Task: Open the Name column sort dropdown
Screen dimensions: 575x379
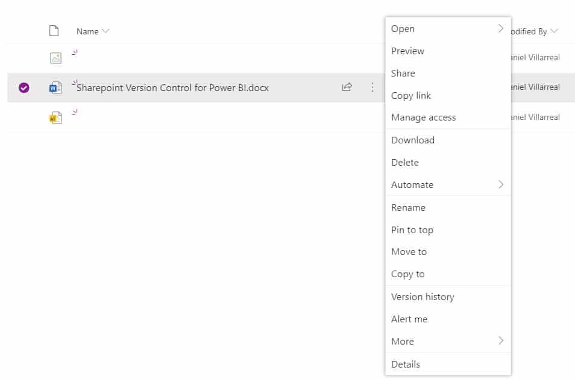Action: (x=105, y=31)
